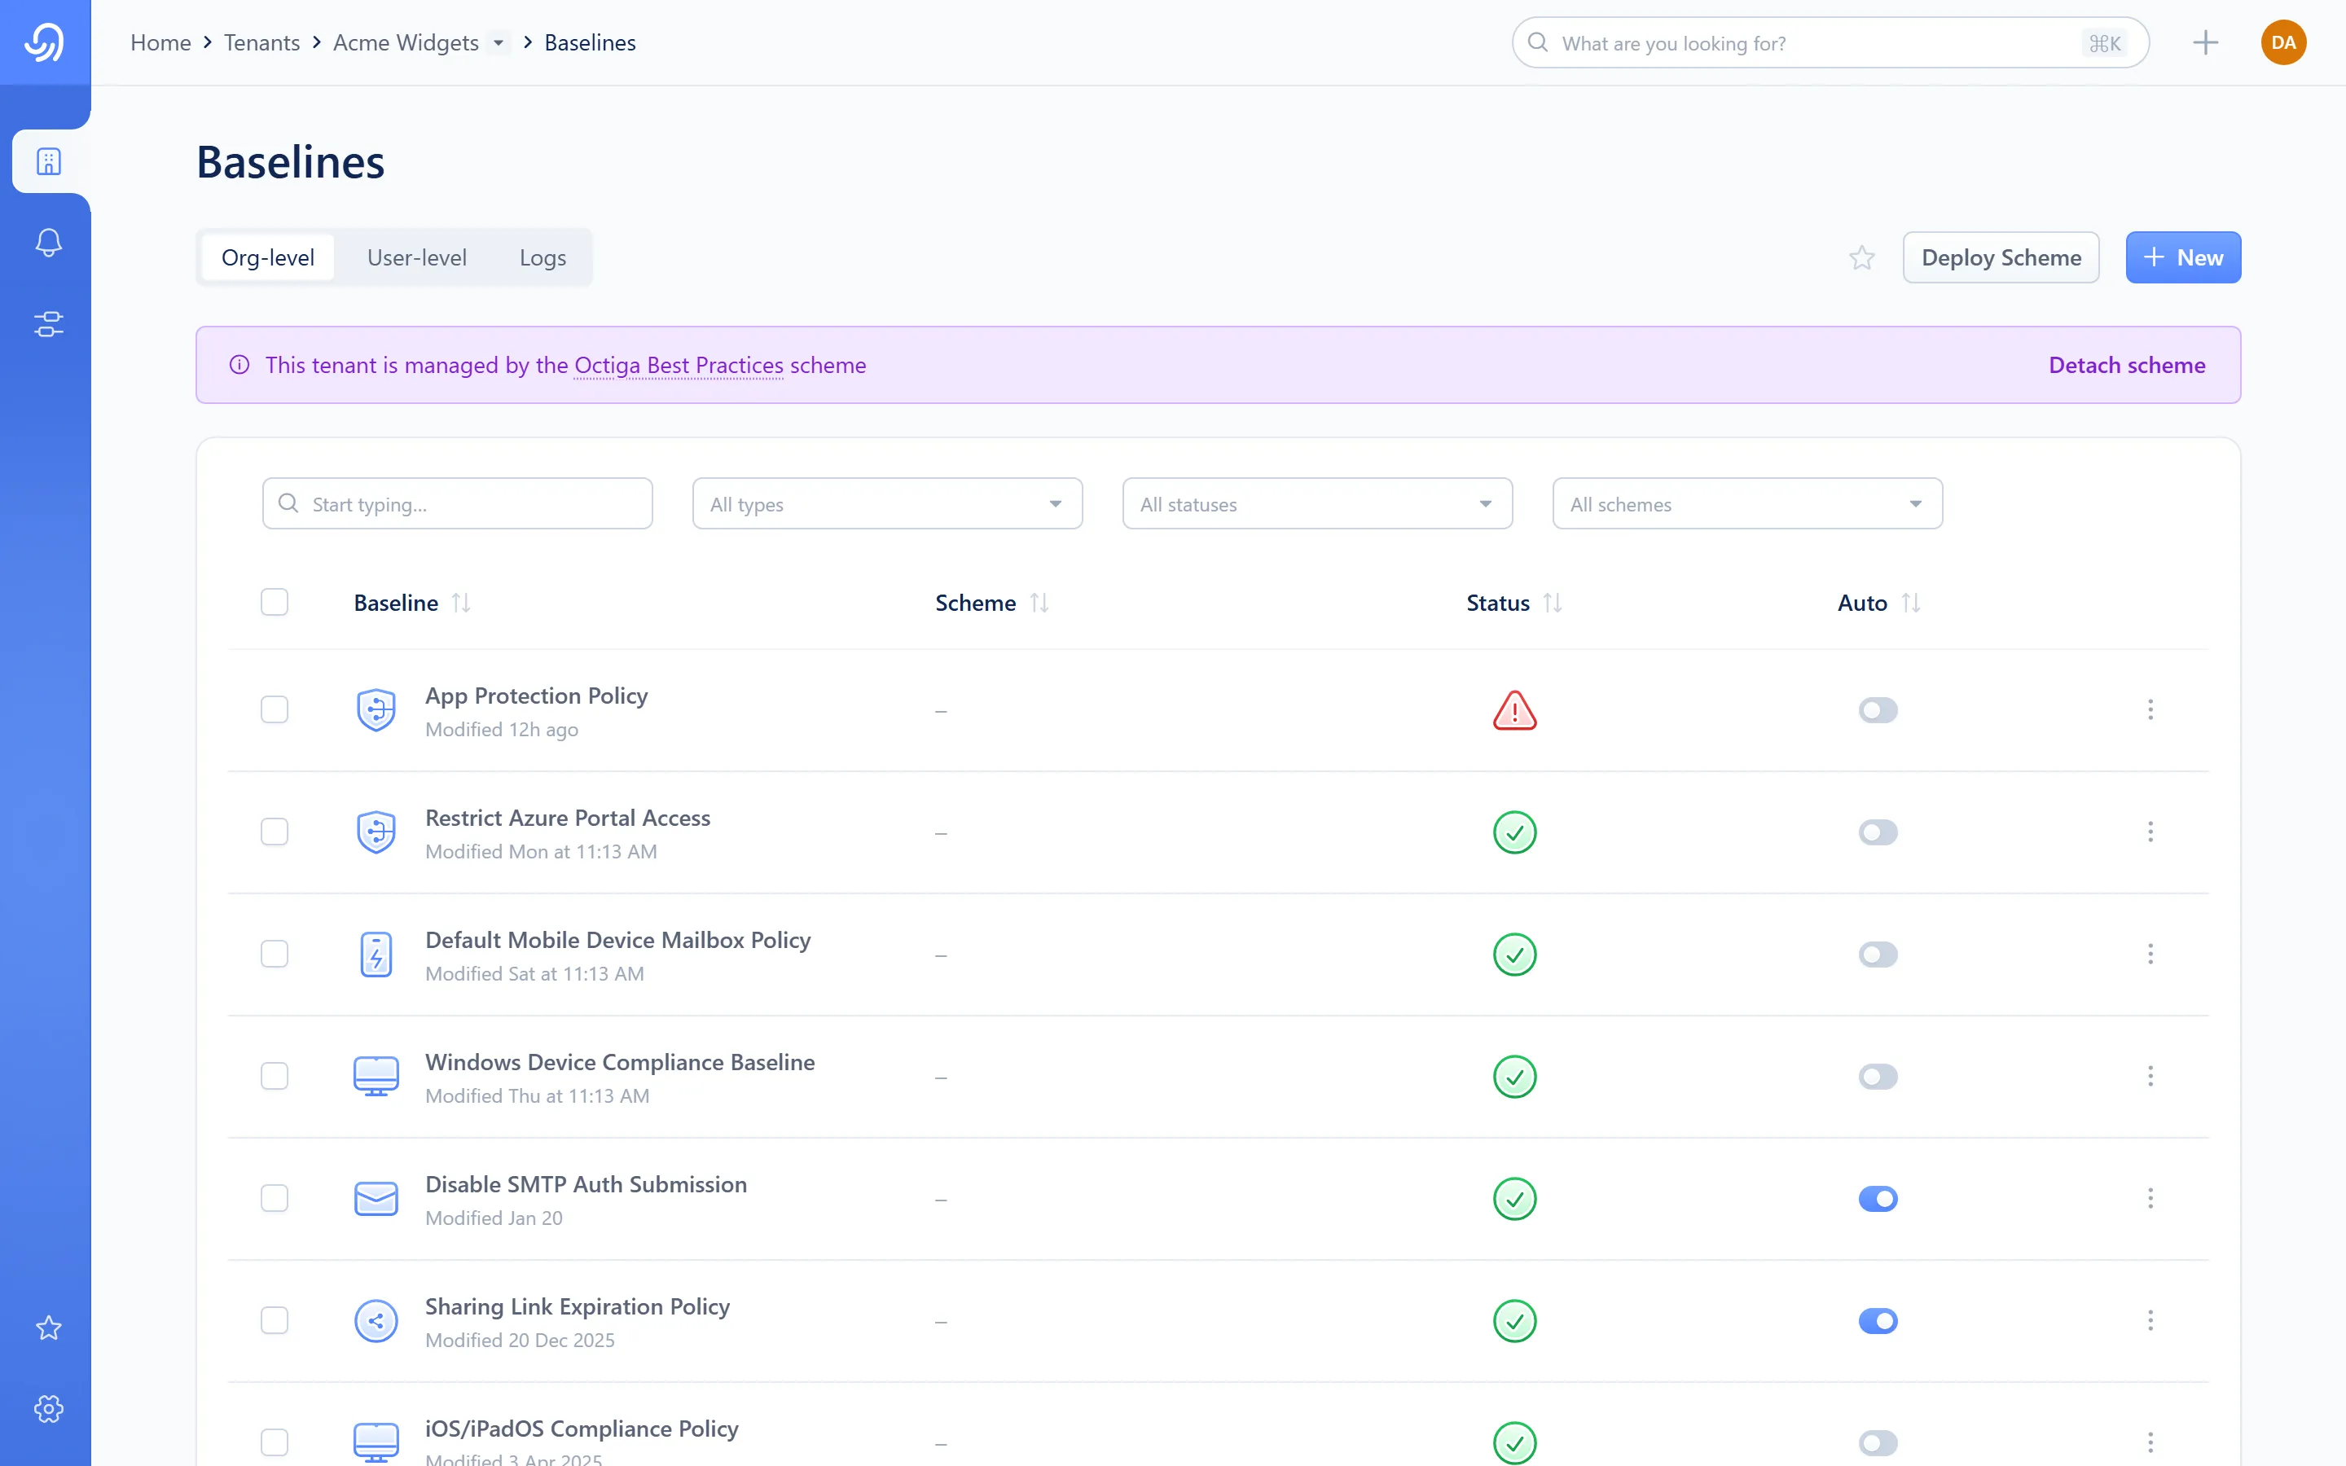
Task: Switch to the User-level tab
Action: (417, 258)
